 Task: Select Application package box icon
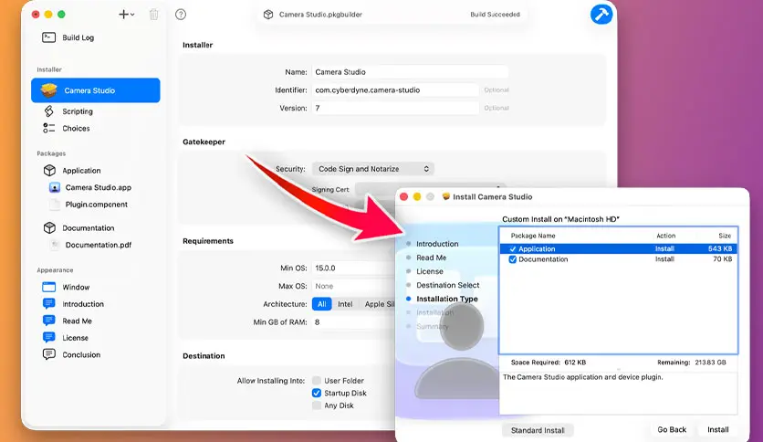(x=49, y=171)
